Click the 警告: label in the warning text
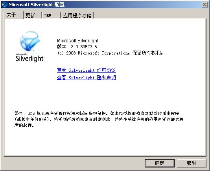The width and height of the screenshot is (210, 171). point(20,113)
